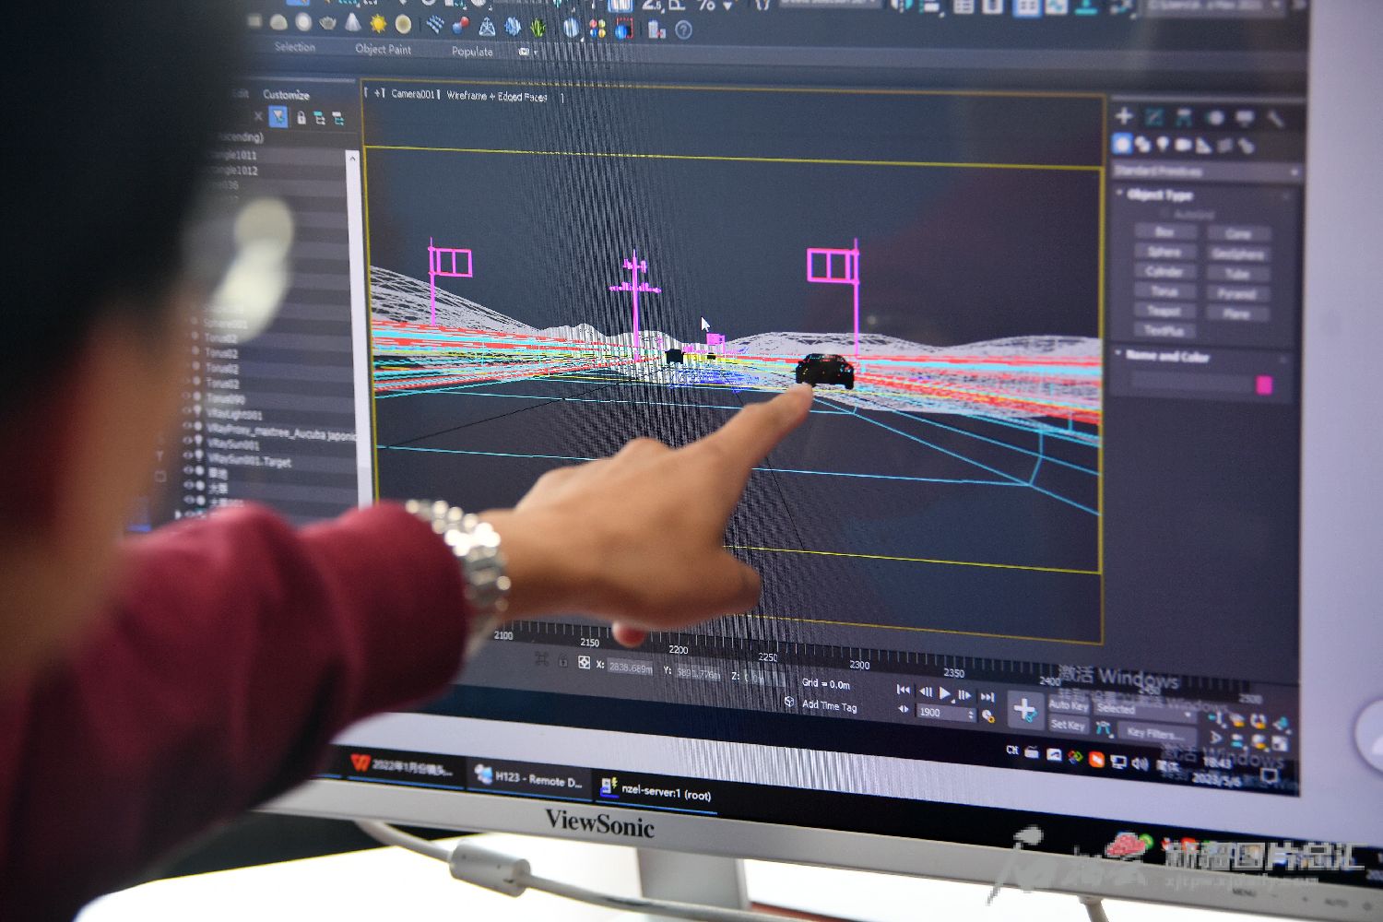Screen dimensions: 1383x922
Task: Click the help question mark icon
Action: (683, 30)
